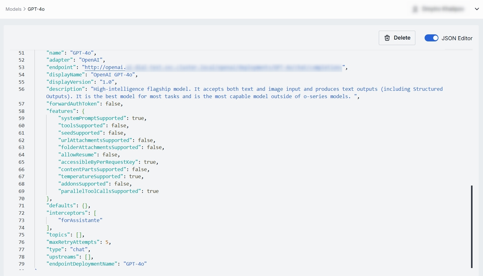Click the "endpoint" key on line 53

pos(61,67)
